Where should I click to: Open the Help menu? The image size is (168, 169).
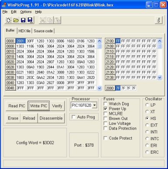pos(38,12)
